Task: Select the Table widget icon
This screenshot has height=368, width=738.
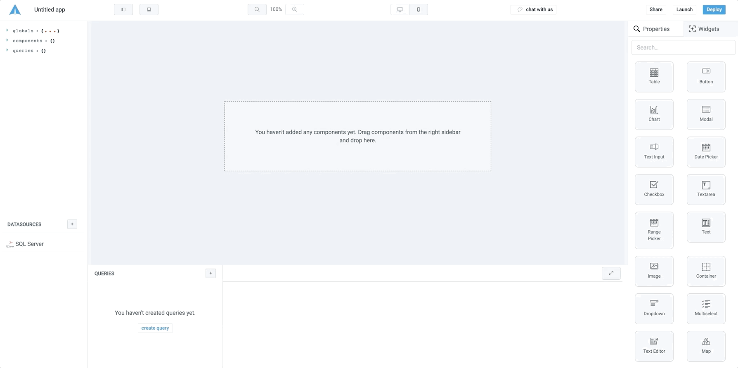Action: [654, 73]
